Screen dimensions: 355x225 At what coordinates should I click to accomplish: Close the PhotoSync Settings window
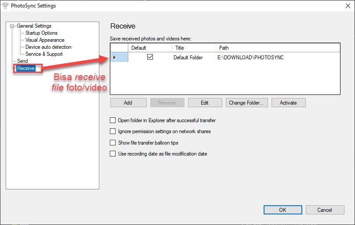[x=348, y=6]
